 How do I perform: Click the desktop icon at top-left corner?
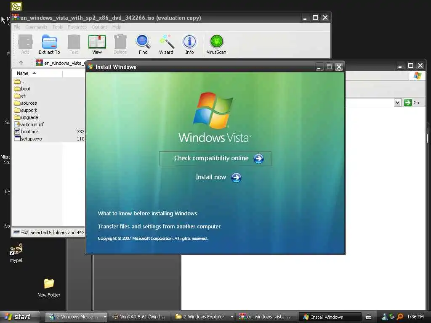click(16, 6)
